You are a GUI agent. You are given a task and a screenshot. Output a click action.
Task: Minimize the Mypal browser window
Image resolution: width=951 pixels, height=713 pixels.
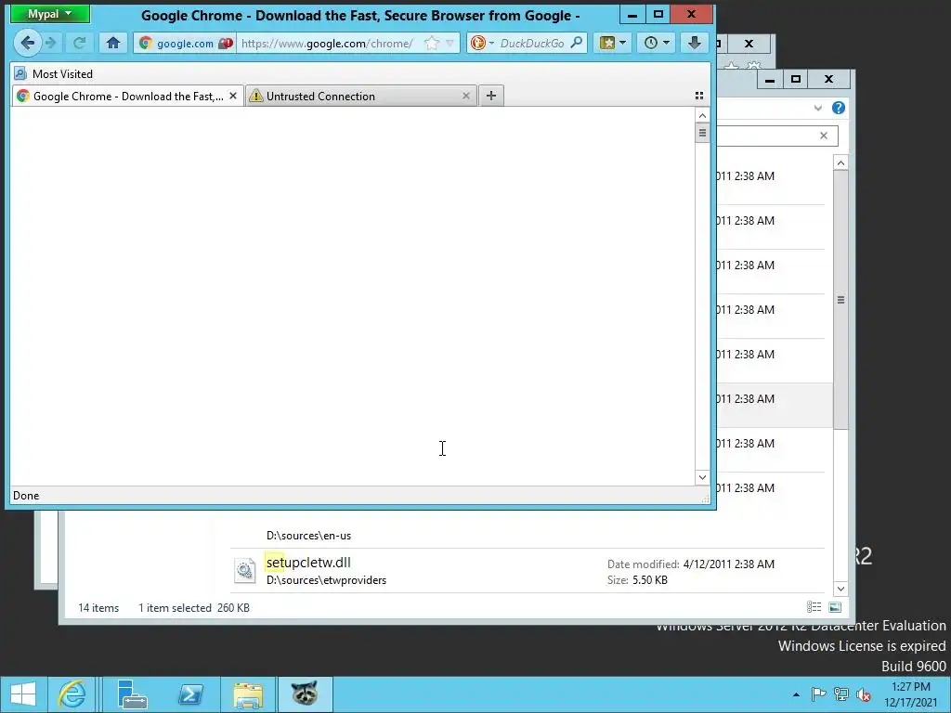(x=632, y=15)
